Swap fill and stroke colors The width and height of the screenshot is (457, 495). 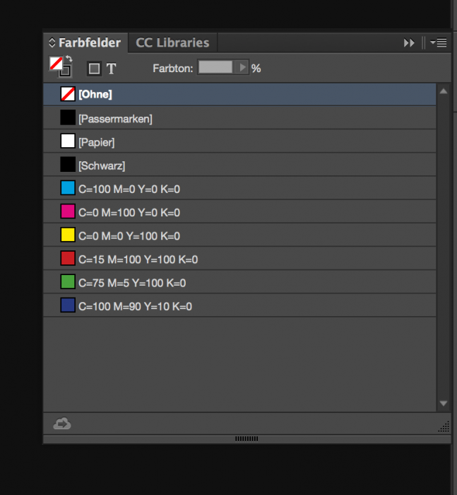click(69, 59)
